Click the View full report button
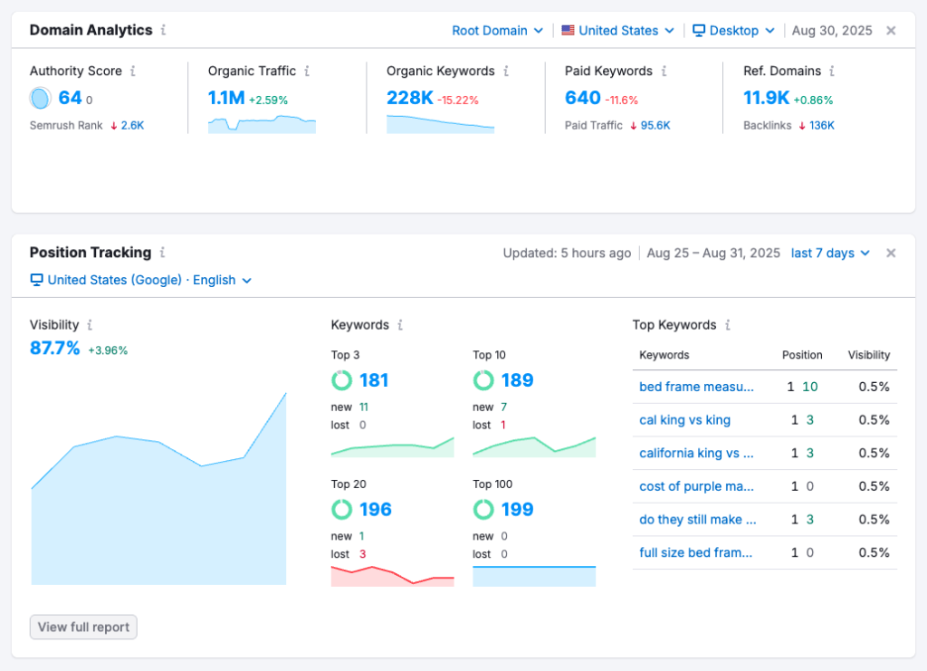 [82, 627]
